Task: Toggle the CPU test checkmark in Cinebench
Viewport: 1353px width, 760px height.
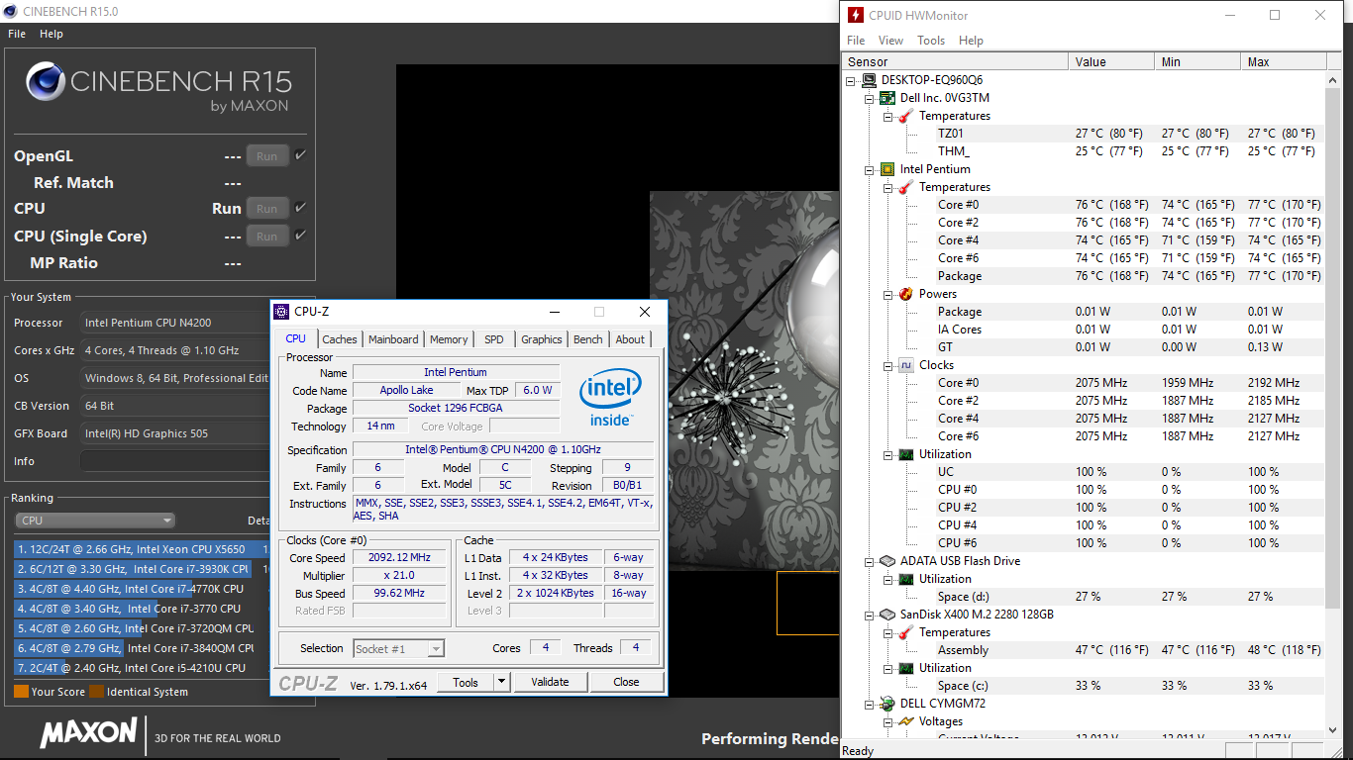Action: (x=300, y=208)
